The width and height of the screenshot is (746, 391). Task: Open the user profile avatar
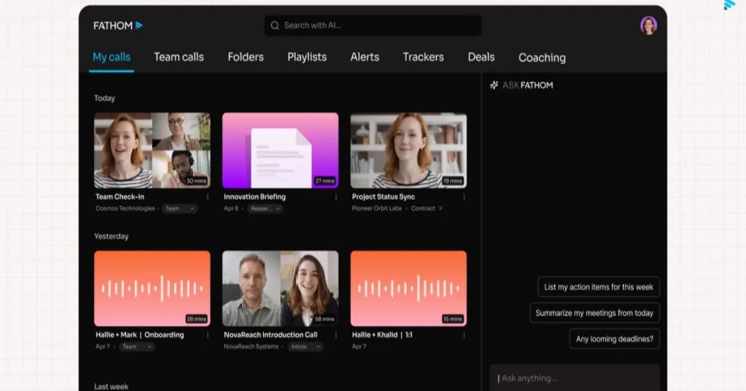tap(648, 25)
